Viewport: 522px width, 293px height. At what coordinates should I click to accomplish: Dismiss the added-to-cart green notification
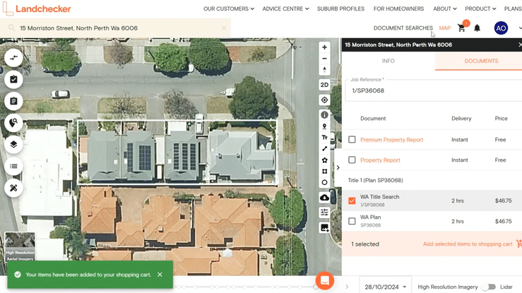coord(160,275)
